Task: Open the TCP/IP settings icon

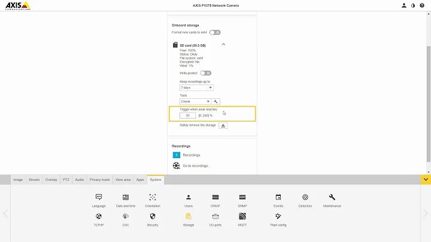Action: pos(99,216)
